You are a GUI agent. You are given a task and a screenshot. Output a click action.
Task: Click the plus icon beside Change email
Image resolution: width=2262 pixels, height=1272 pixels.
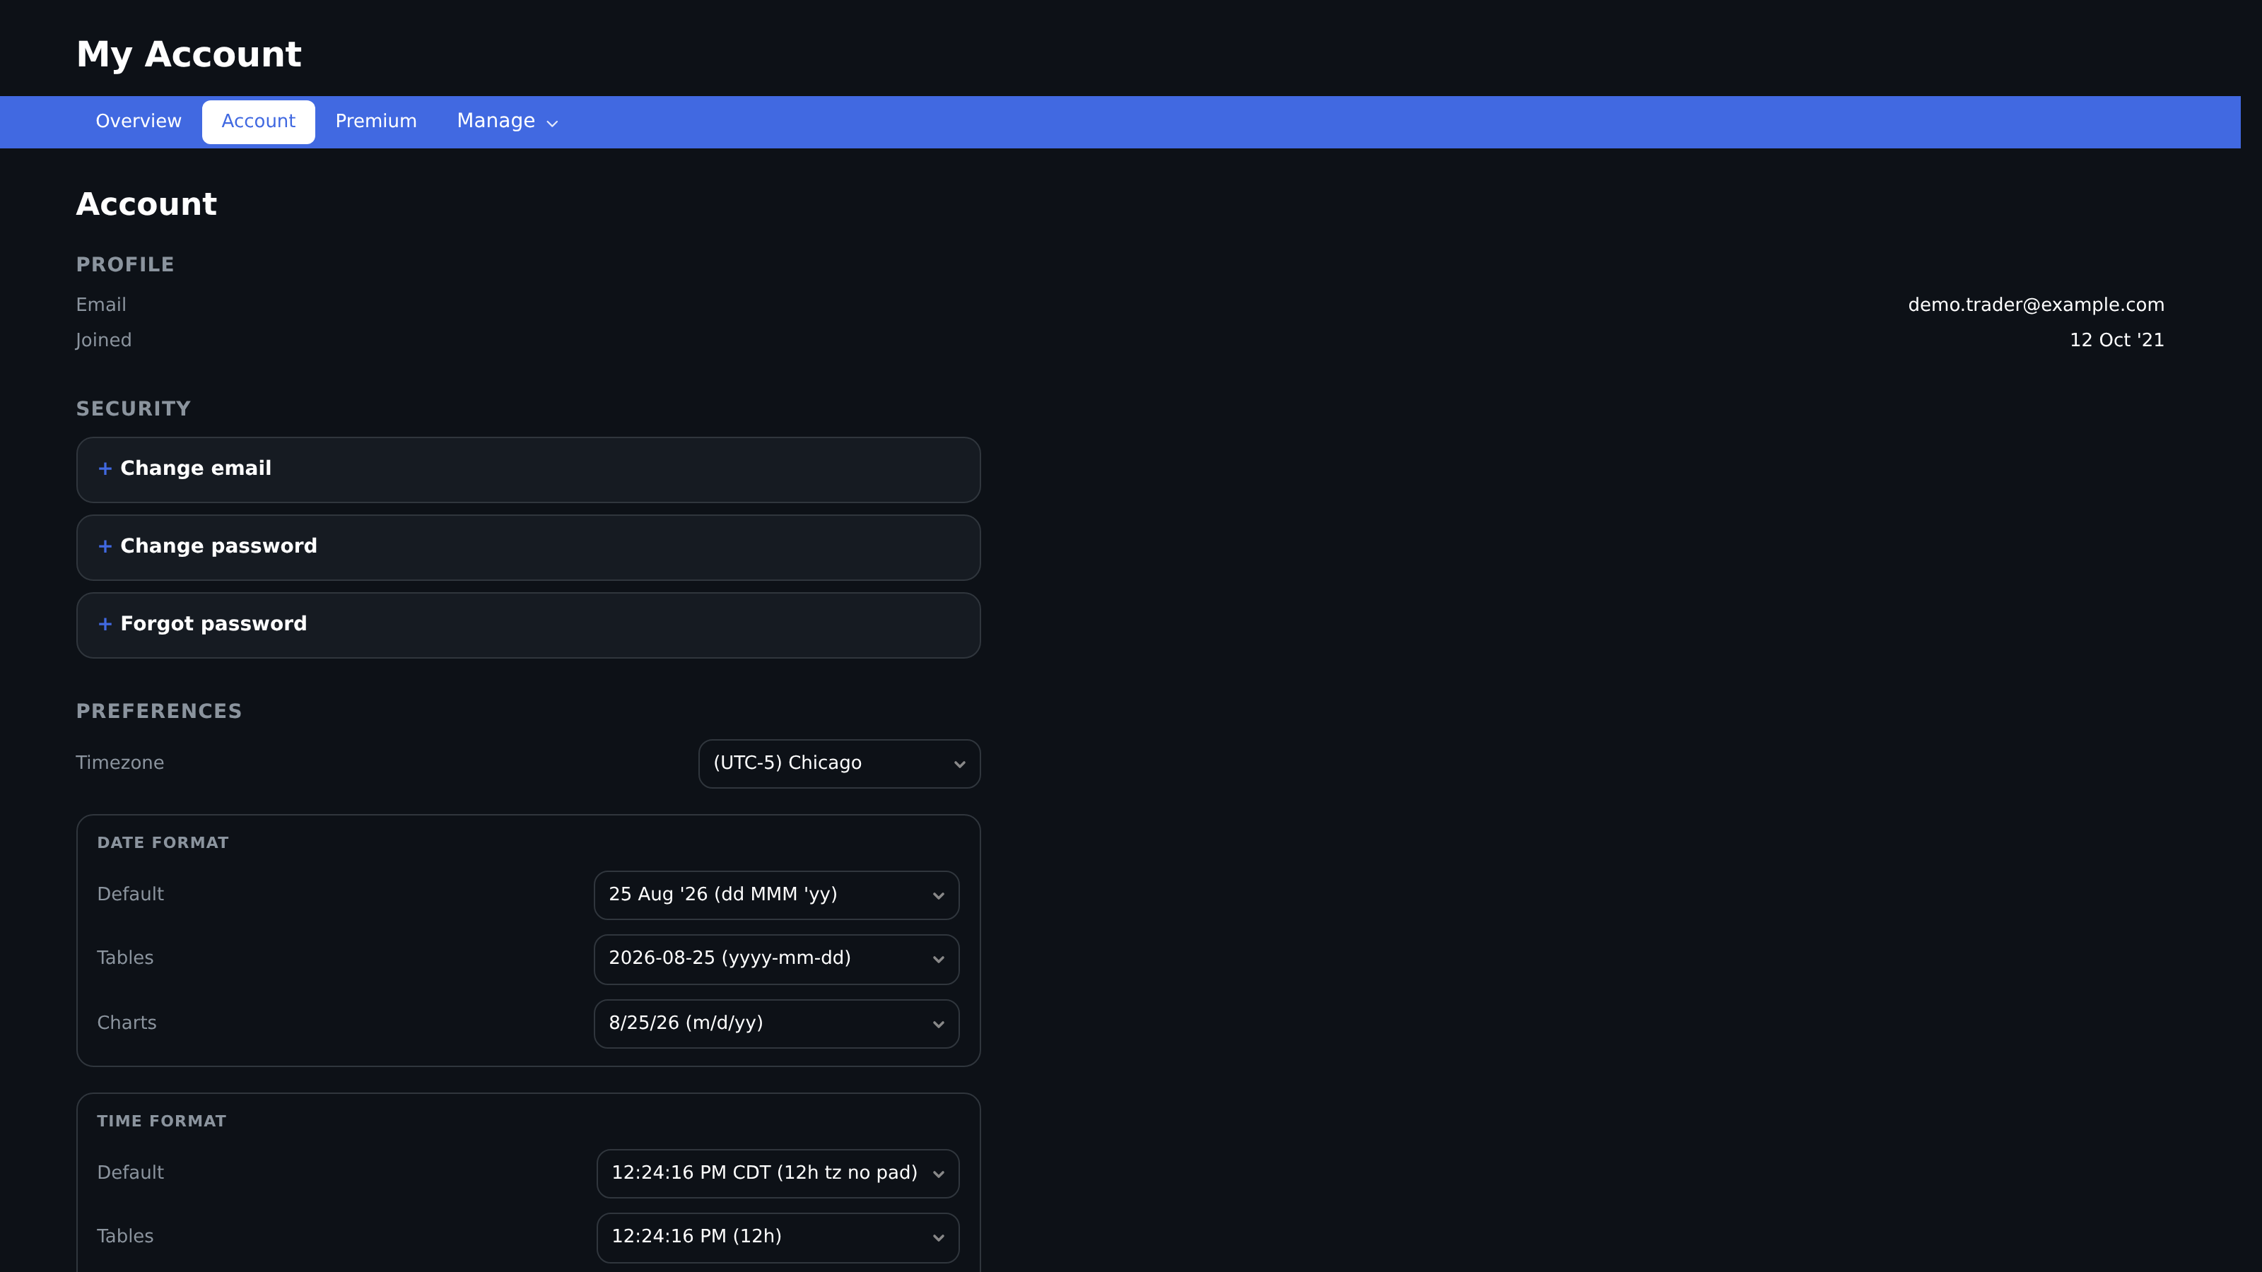[x=105, y=469]
